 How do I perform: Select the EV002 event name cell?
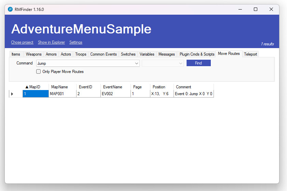point(115,94)
